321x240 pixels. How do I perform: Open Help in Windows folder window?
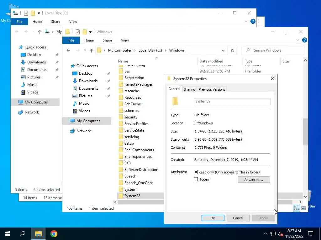304,40
